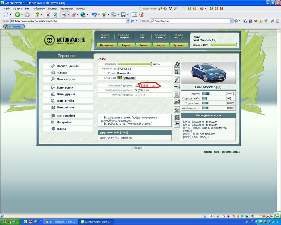Open the Файл menu
This screenshot has width=281, height=225.
7,8
